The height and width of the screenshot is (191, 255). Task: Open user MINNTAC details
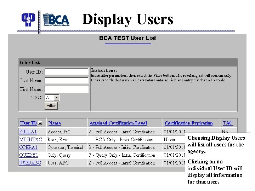[x=30, y=139]
